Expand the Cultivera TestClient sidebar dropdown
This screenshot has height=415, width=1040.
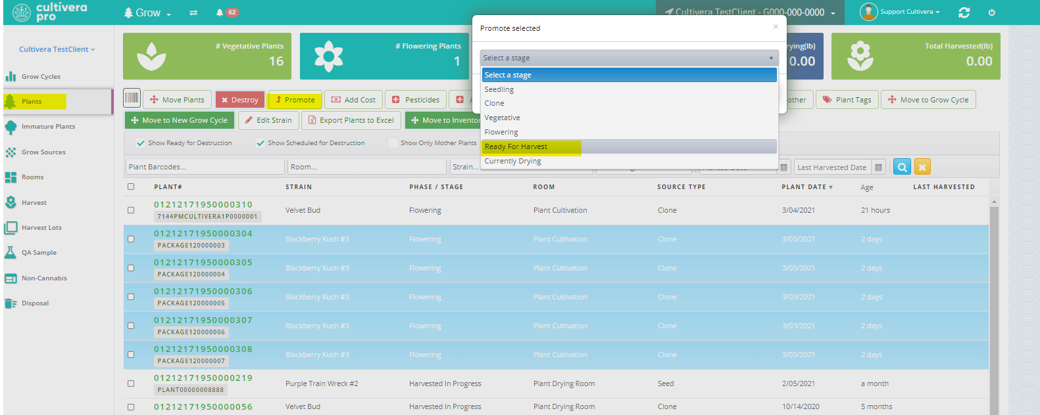pyautogui.click(x=57, y=49)
